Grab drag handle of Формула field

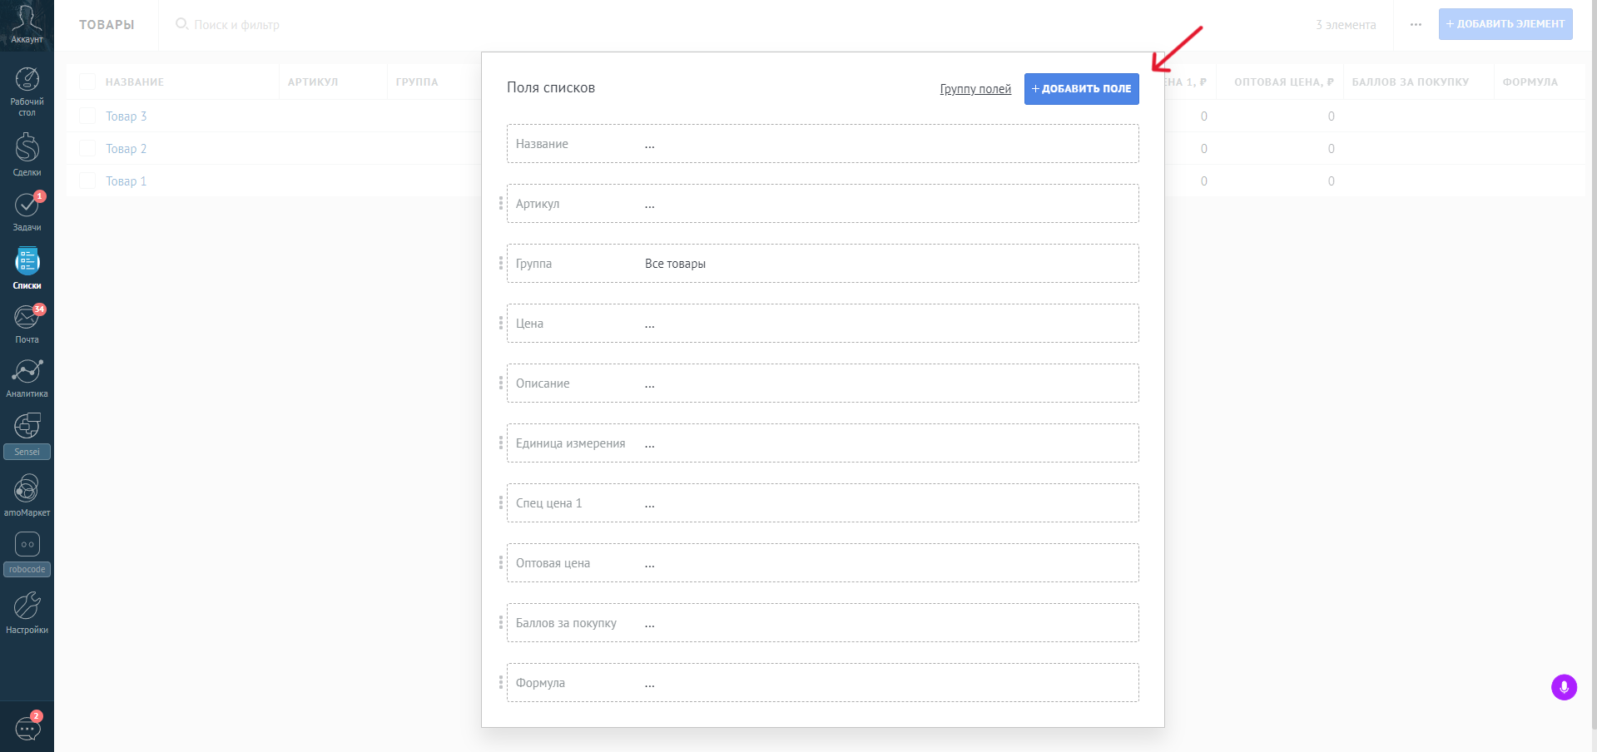pyautogui.click(x=500, y=682)
